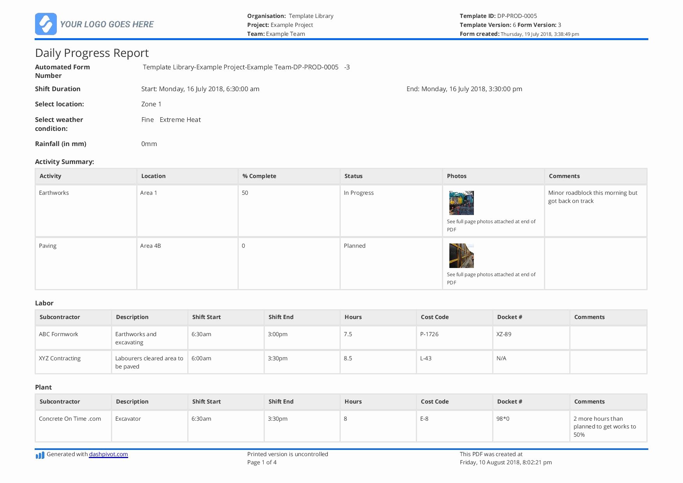Click the 'Plant' section heading
This screenshot has width=683, height=483.
click(x=43, y=387)
